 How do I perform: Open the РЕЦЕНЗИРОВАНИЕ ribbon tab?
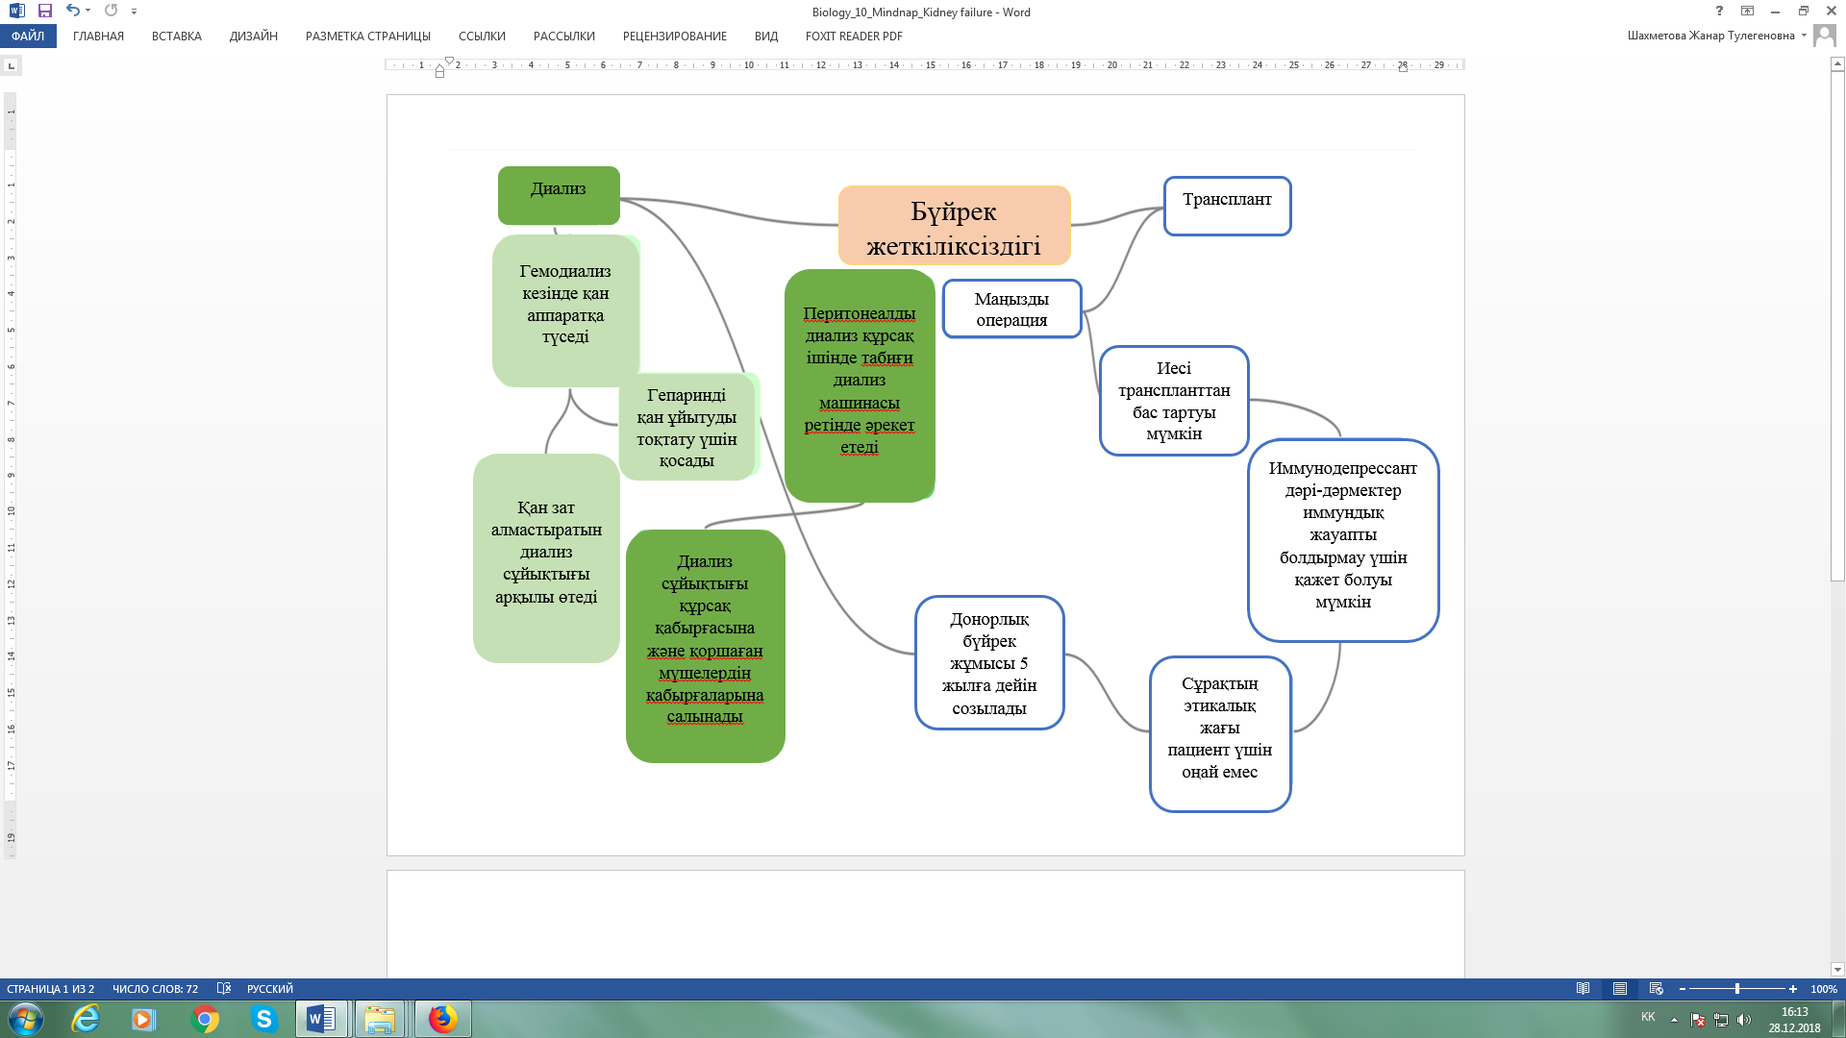click(x=674, y=37)
